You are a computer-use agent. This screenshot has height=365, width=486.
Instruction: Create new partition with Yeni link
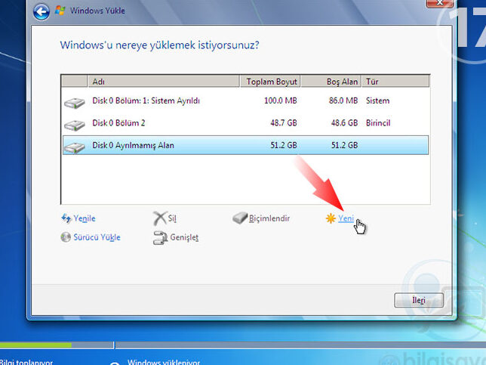click(x=346, y=218)
